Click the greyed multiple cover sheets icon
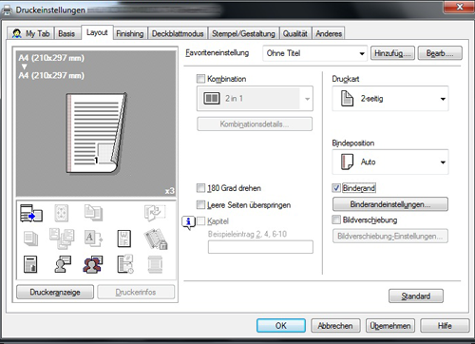Viewport: 475px width, 344px height. pos(62,239)
